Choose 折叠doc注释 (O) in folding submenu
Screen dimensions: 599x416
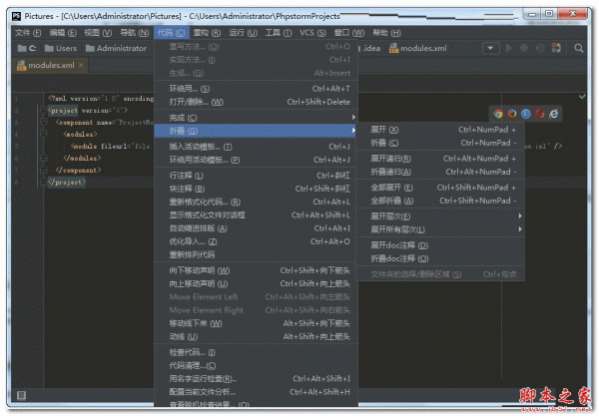[440, 258]
